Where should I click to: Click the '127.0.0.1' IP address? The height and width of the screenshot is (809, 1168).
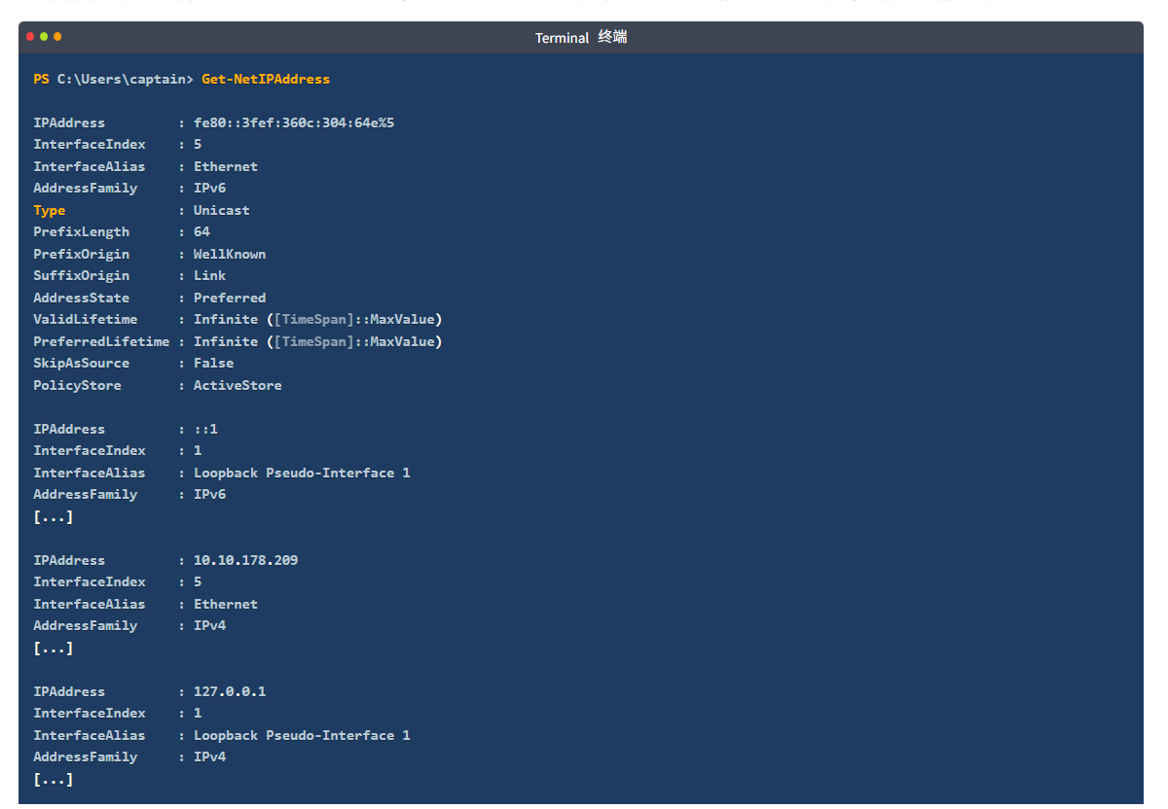230,691
